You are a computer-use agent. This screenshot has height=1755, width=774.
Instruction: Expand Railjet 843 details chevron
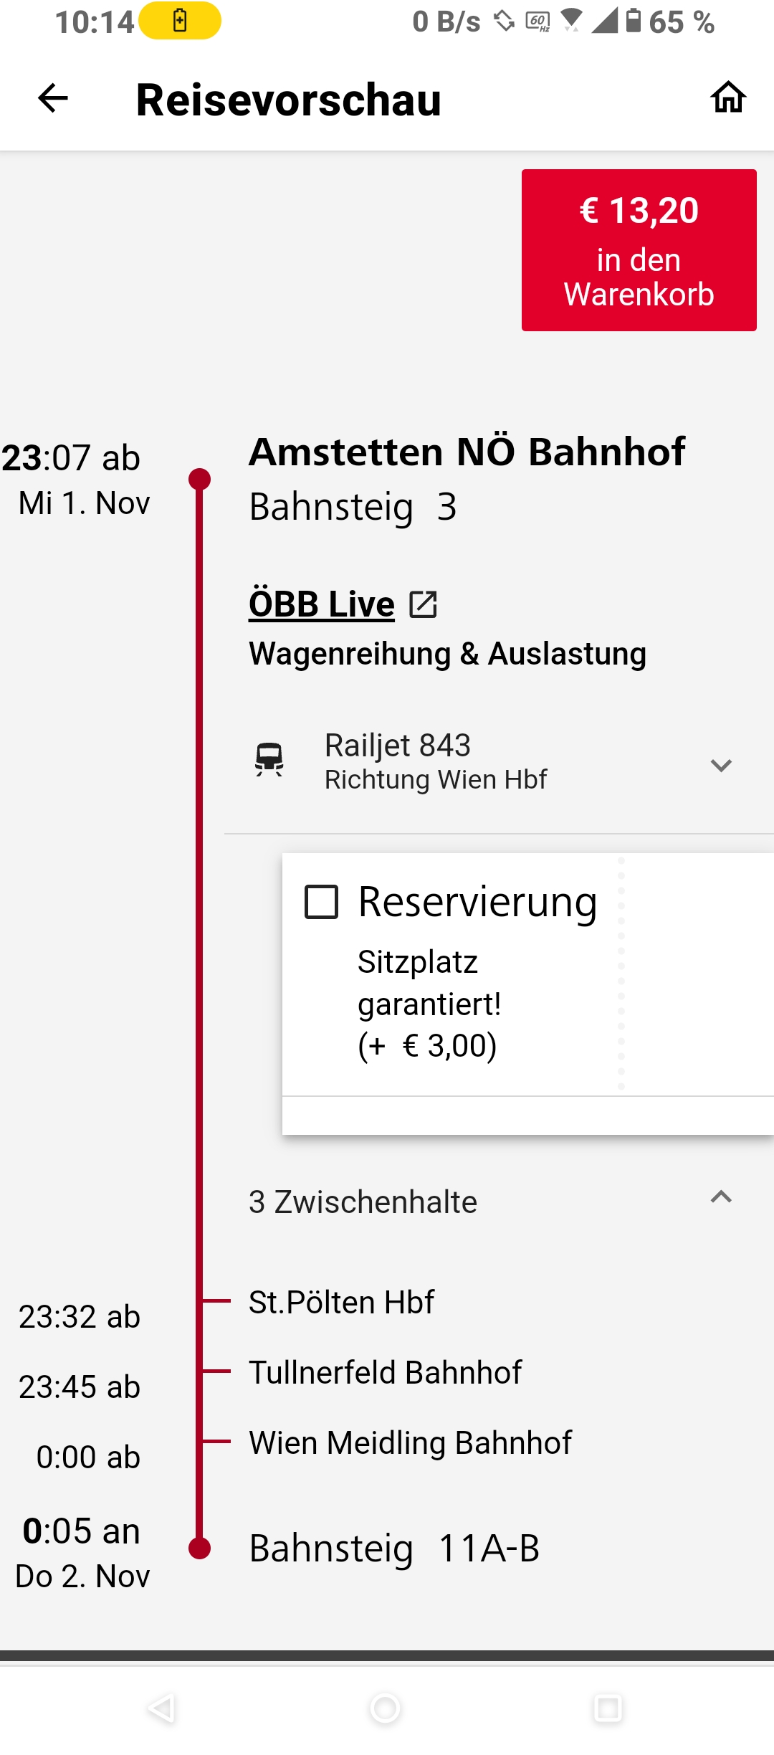721,765
